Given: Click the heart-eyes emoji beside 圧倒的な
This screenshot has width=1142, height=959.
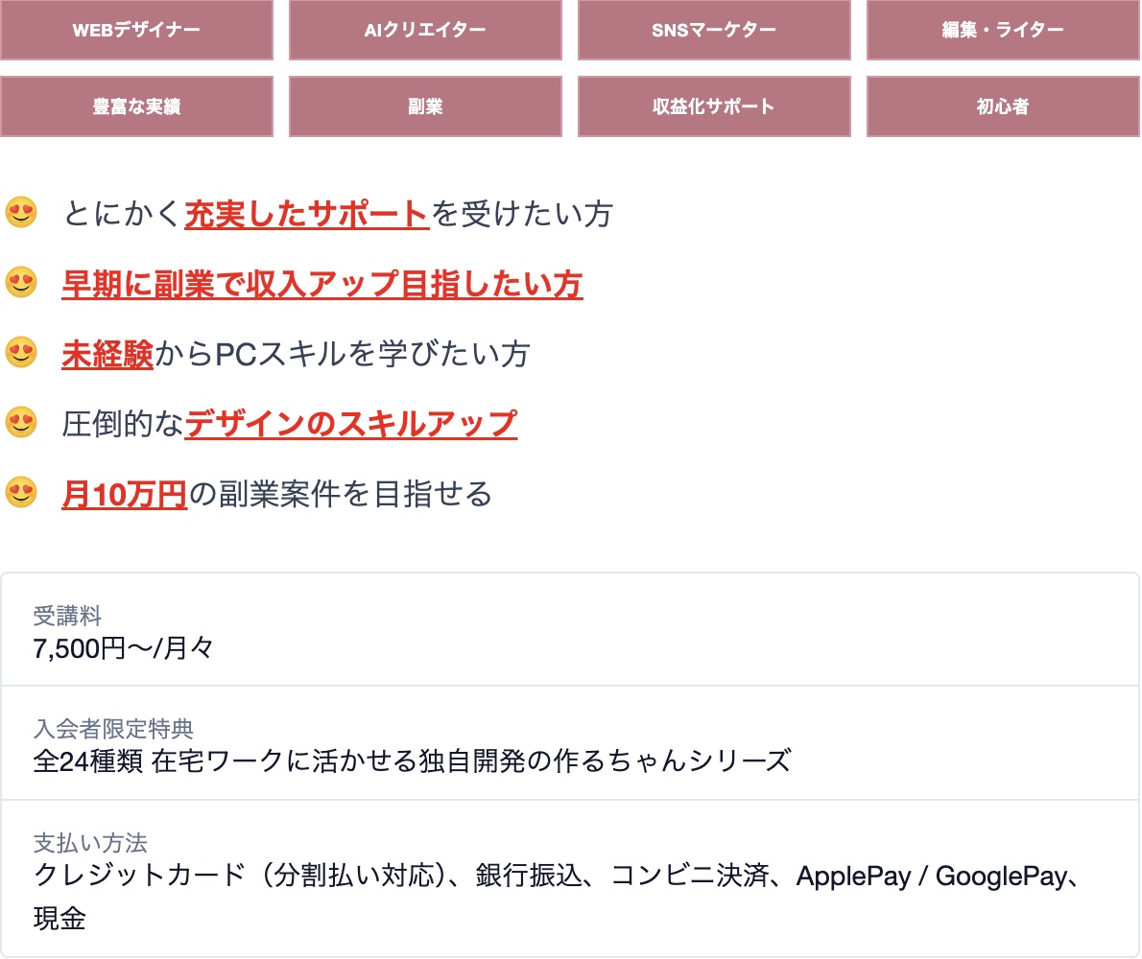Looking at the screenshot, I should [x=21, y=422].
